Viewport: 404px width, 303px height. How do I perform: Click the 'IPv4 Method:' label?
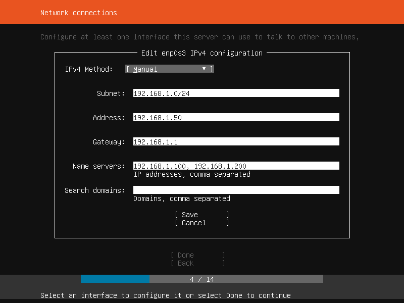89,69
